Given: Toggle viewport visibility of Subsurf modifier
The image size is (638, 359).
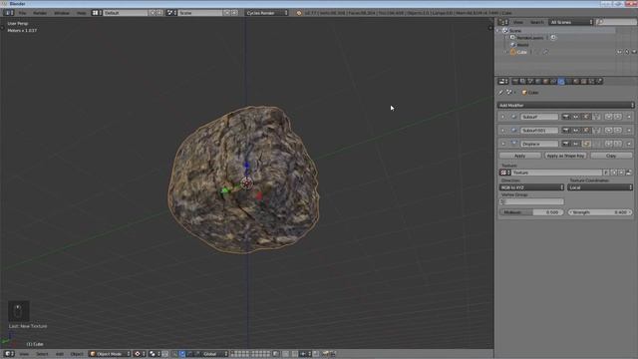Looking at the screenshot, I should [x=576, y=117].
